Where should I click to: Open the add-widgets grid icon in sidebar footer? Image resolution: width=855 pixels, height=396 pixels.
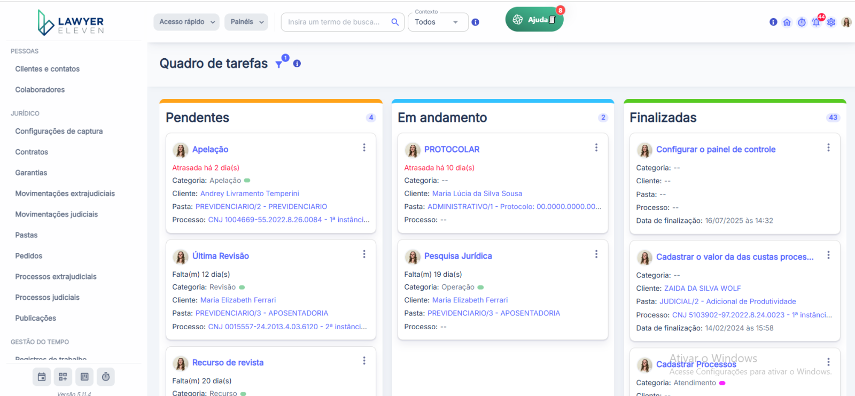pos(63,377)
